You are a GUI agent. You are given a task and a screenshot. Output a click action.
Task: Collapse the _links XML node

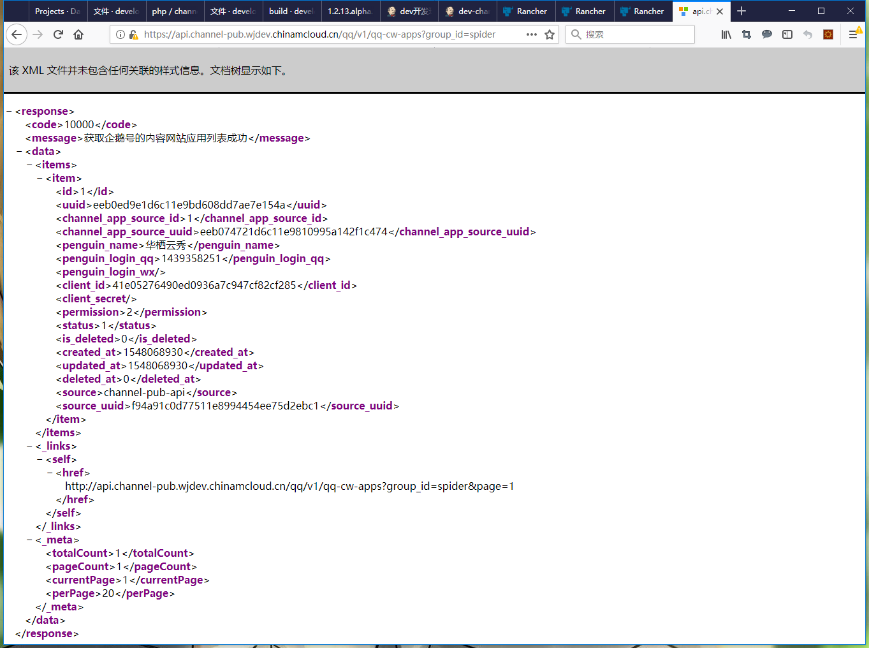tap(30, 446)
